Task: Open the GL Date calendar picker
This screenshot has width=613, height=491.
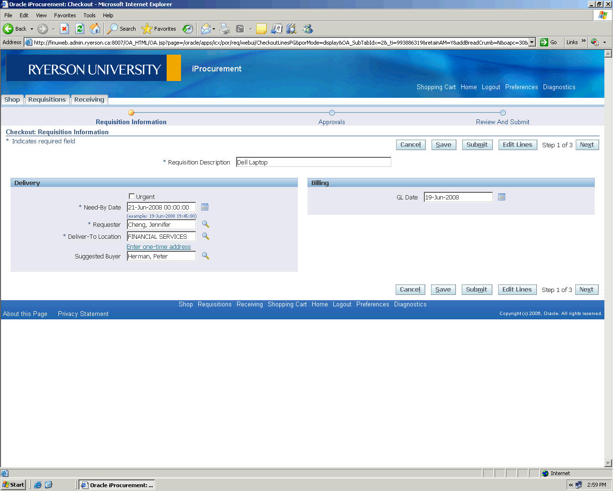Action: 501,197
